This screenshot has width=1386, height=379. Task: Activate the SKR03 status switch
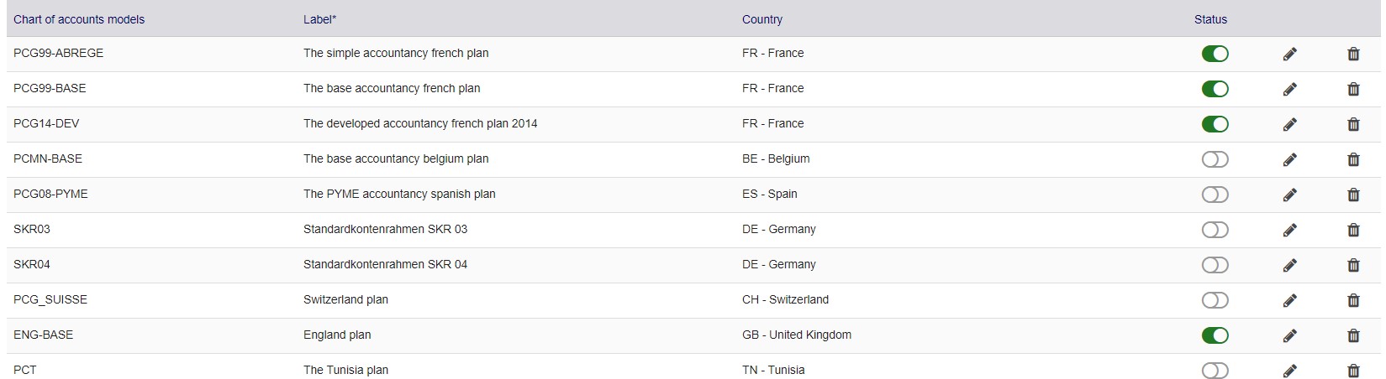(1215, 230)
